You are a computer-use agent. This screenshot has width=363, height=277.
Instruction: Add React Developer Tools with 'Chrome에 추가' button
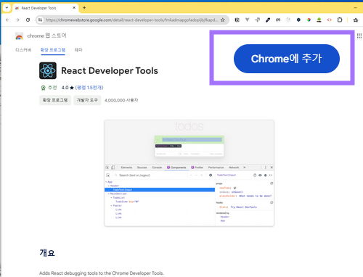(x=287, y=59)
